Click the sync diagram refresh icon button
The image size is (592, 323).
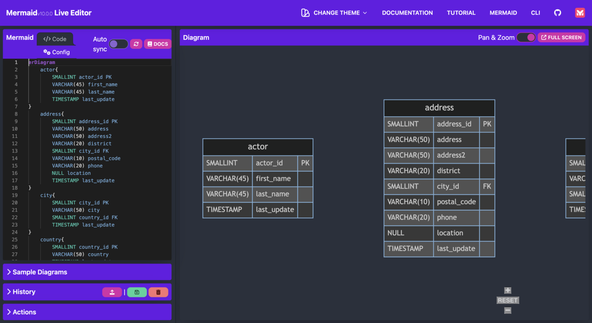pyautogui.click(x=136, y=44)
